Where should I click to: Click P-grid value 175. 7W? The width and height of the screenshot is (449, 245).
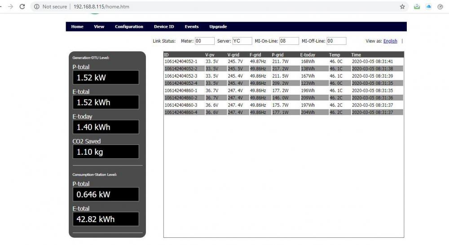pyautogui.click(x=280, y=105)
